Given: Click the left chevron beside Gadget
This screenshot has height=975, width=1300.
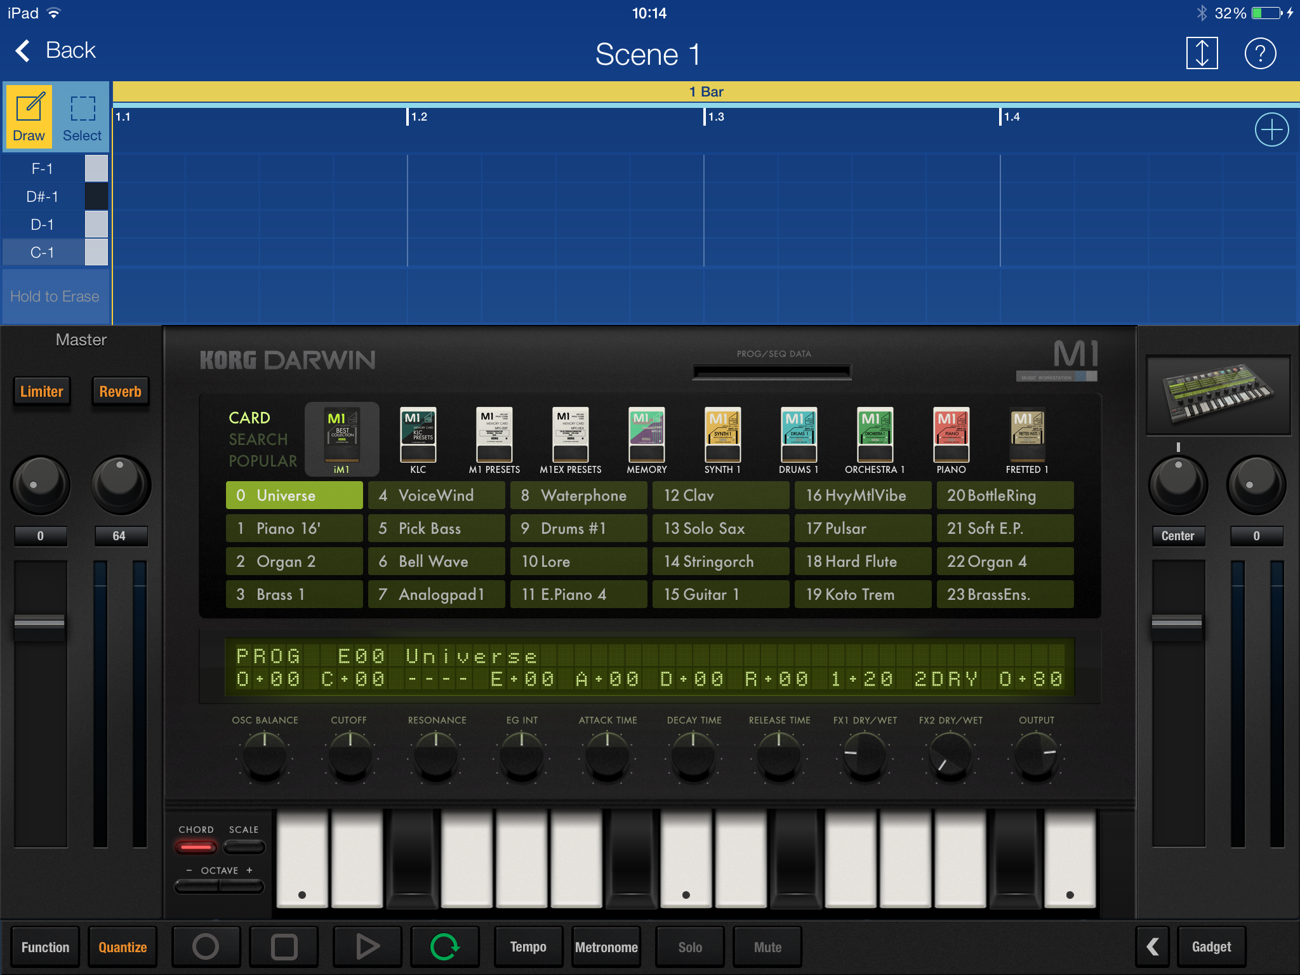Looking at the screenshot, I should [x=1153, y=946].
